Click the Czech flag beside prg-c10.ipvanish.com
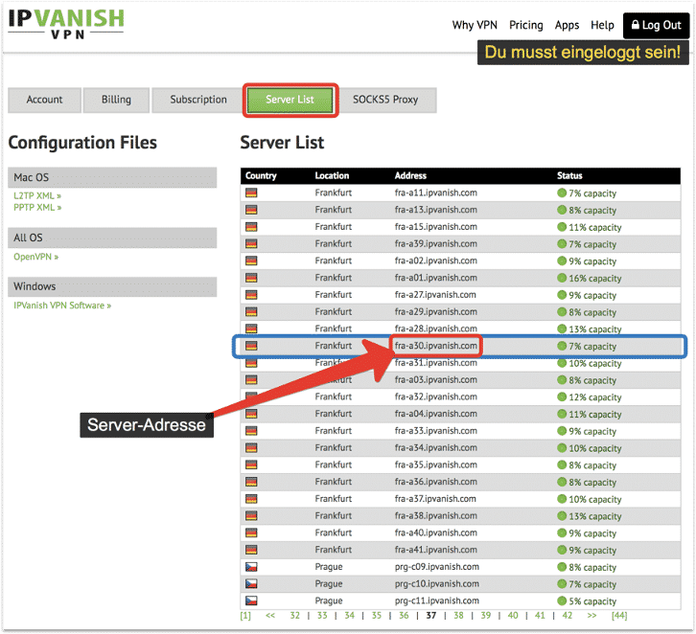The width and height of the screenshot is (696, 634). pyautogui.click(x=252, y=584)
